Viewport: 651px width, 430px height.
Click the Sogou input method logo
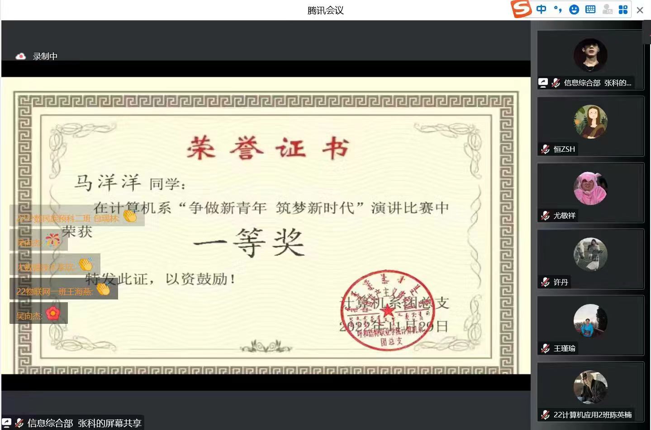coord(521,9)
